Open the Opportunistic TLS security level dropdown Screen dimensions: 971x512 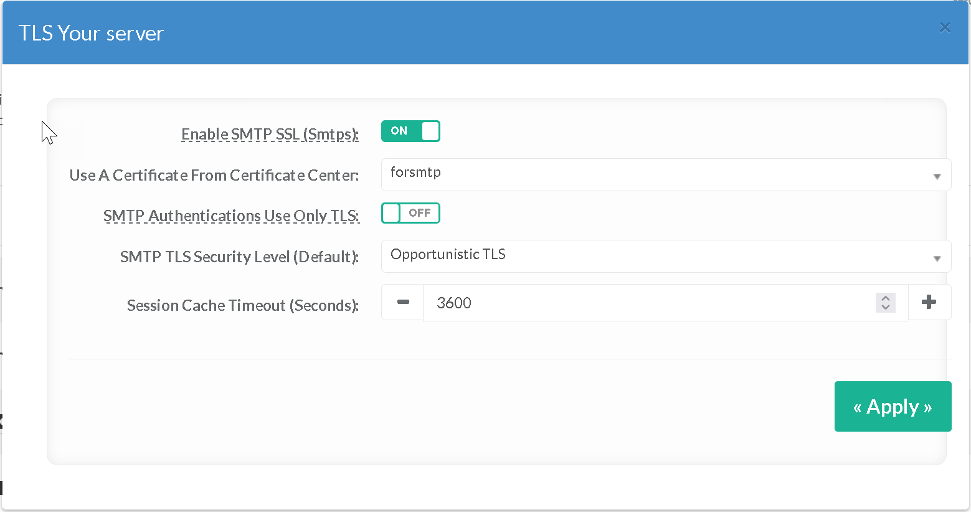(x=654, y=256)
